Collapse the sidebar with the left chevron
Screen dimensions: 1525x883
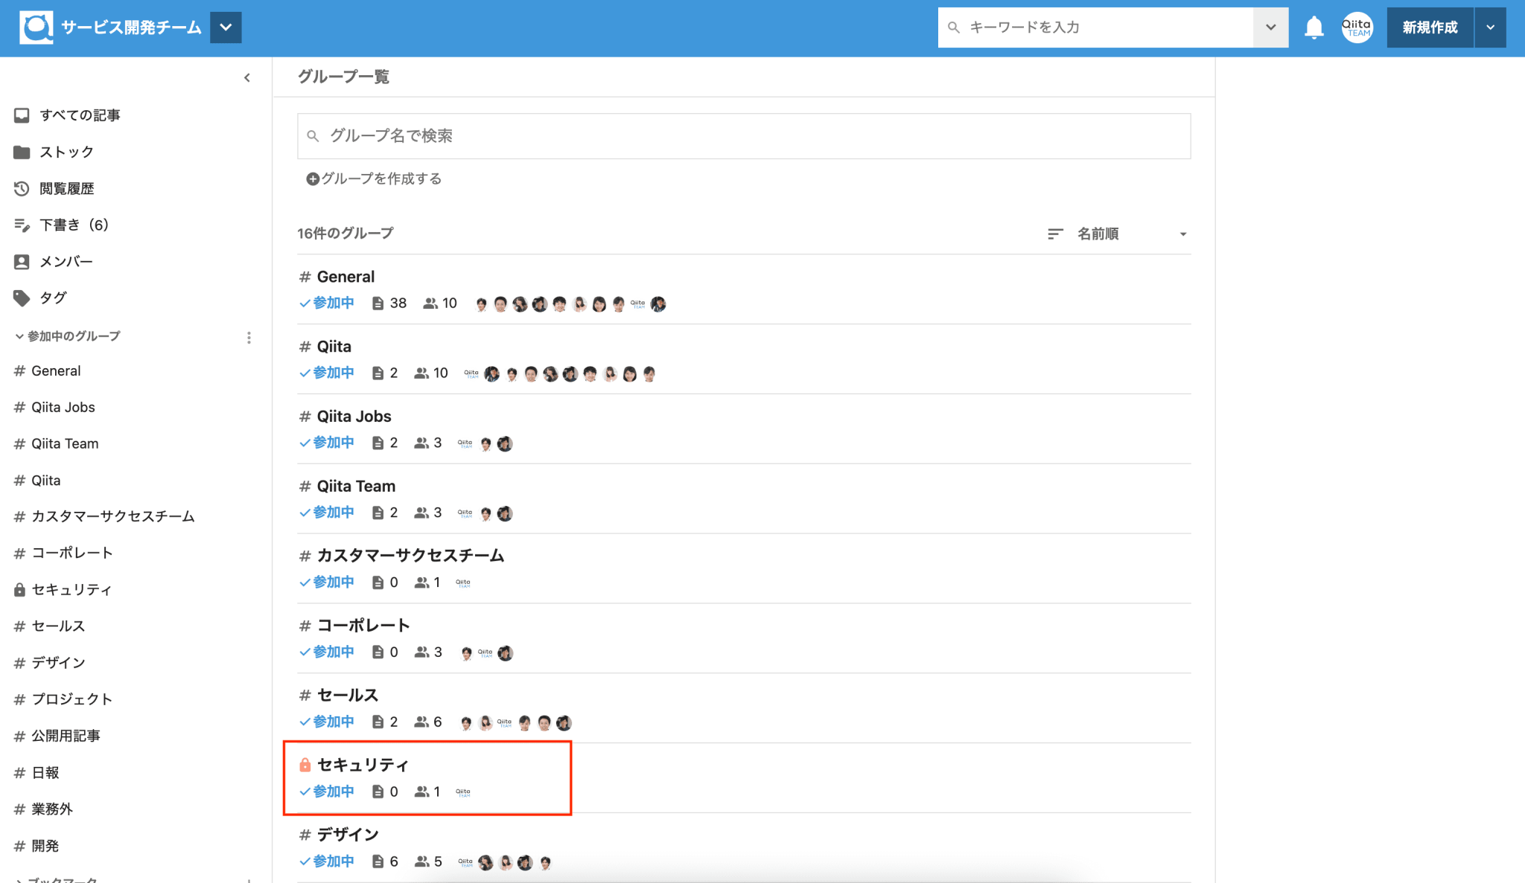tap(247, 77)
